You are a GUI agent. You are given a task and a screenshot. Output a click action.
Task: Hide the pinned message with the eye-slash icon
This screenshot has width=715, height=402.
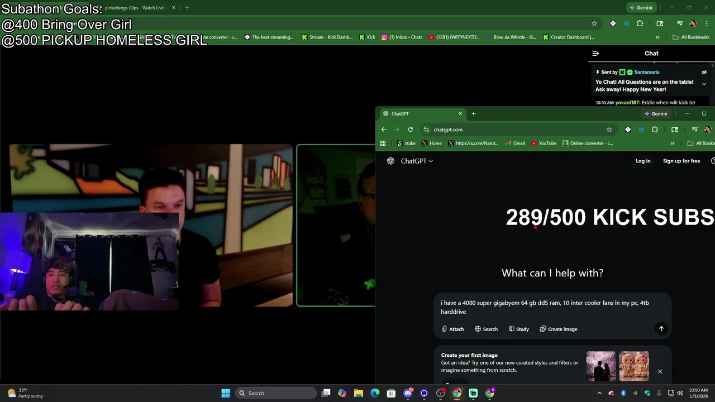[704, 72]
